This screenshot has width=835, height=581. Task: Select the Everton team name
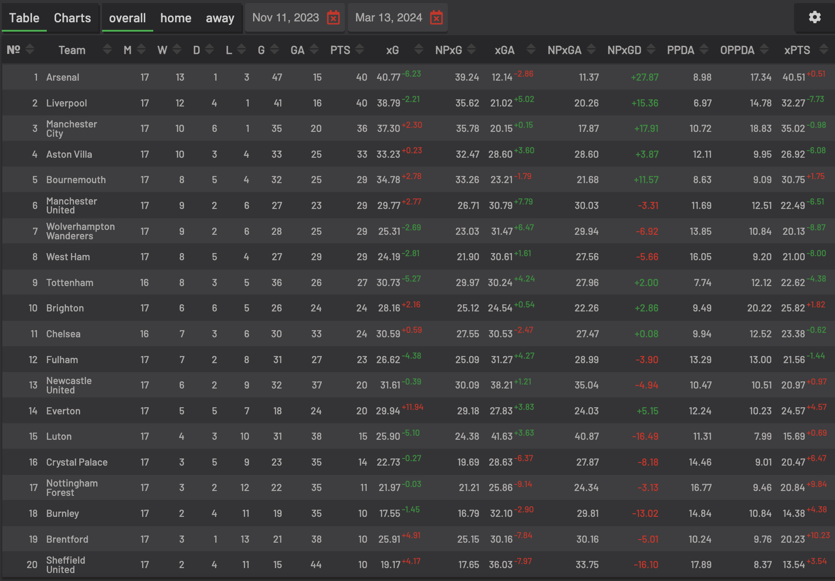click(63, 411)
